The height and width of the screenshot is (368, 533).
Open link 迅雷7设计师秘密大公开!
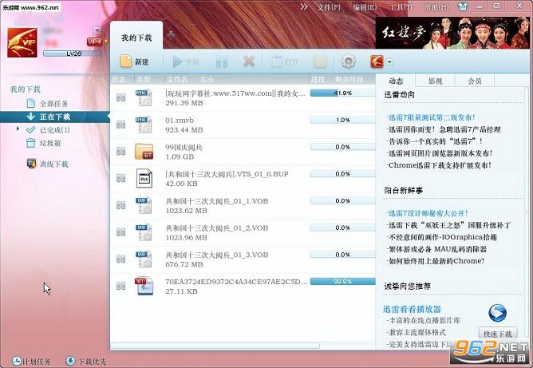coord(428,213)
